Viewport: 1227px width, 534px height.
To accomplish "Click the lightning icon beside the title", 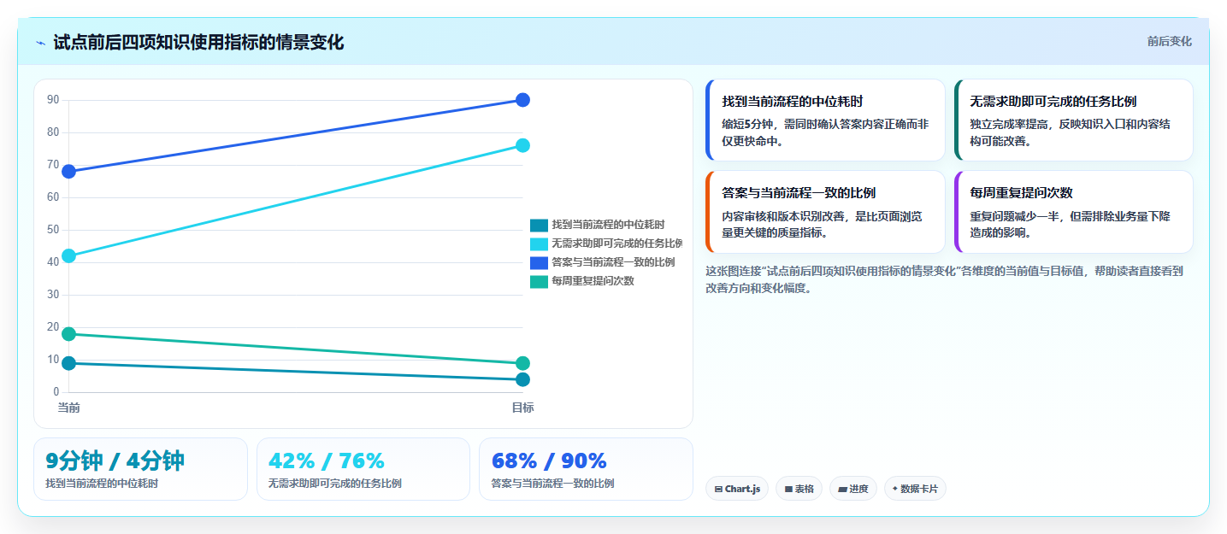I will click(x=41, y=43).
